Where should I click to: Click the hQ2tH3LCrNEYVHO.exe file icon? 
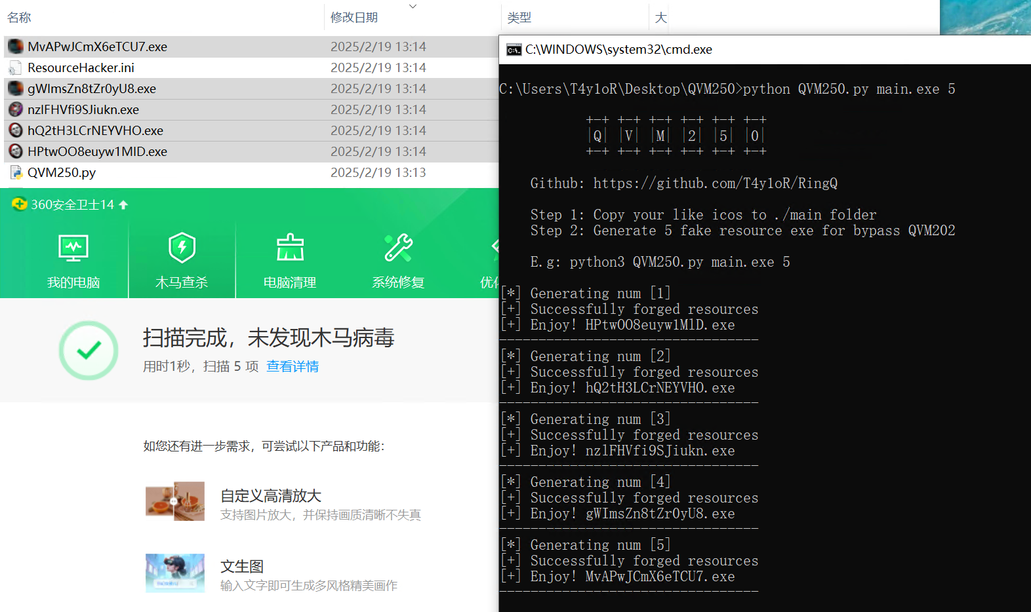pos(16,130)
